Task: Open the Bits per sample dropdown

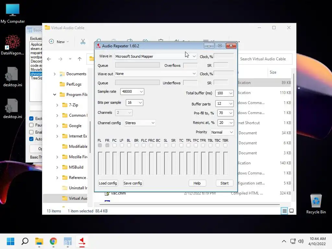Action: (135, 102)
